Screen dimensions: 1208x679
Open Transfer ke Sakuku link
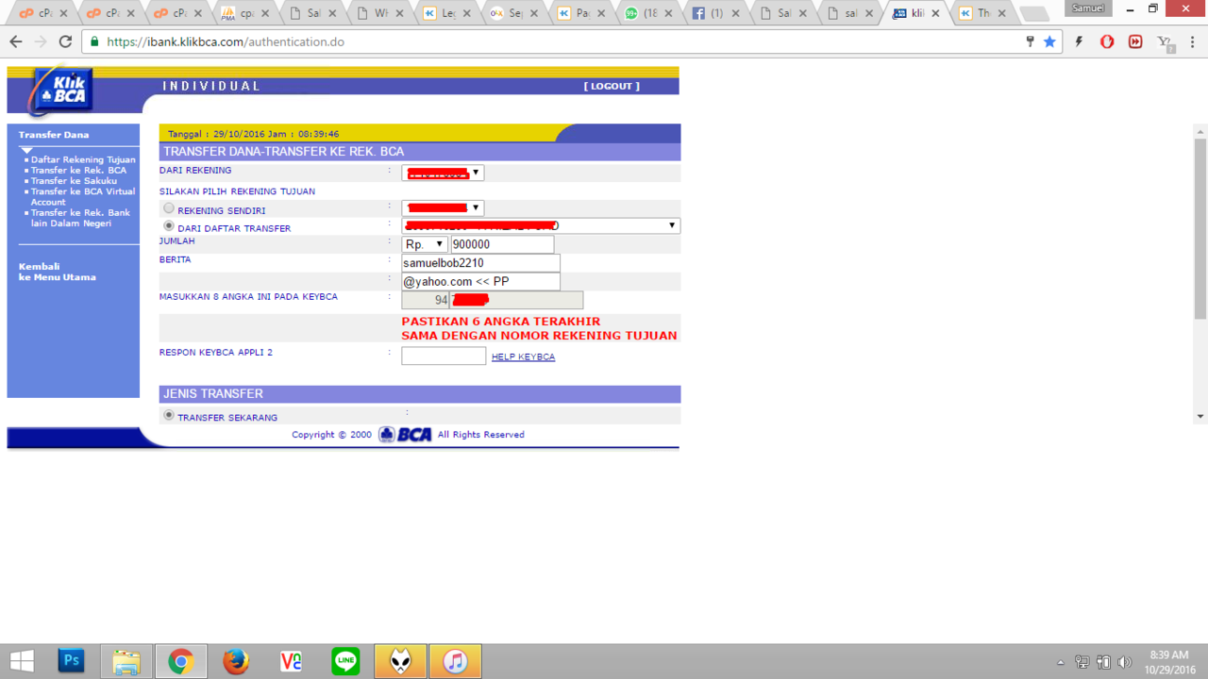74,180
